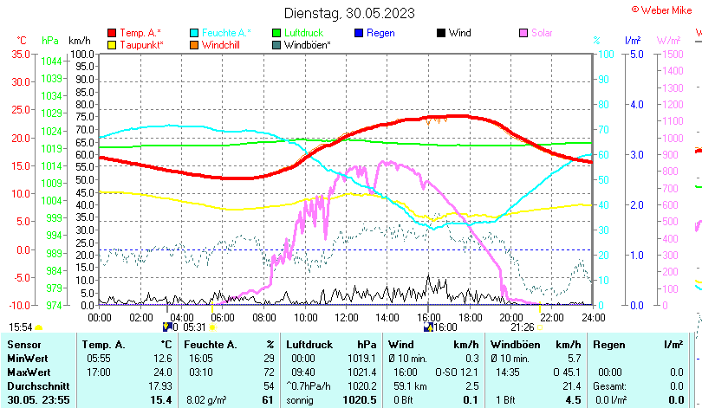702x408 pixels.
Task: Click the red '°C' axis unit label
Action: pos(22,41)
